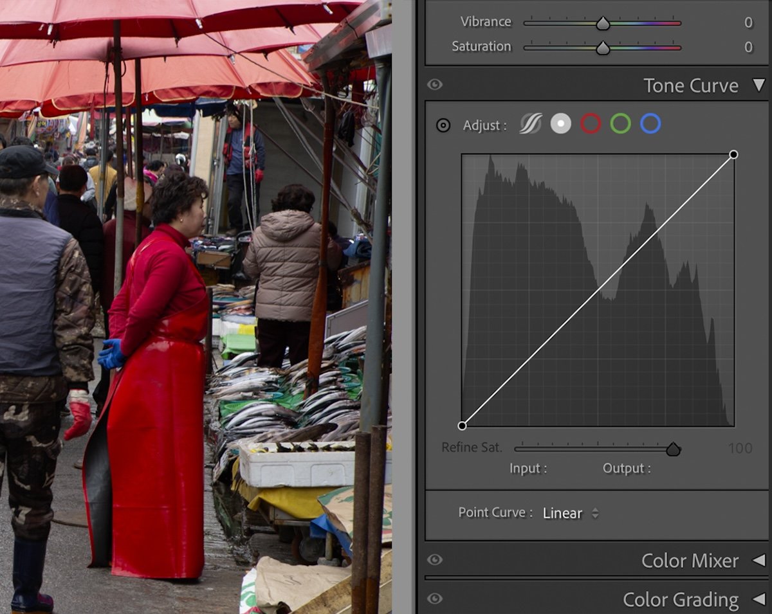The width and height of the screenshot is (772, 614).
Task: Select the parametric curve adjustment icon
Action: [529, 123]
